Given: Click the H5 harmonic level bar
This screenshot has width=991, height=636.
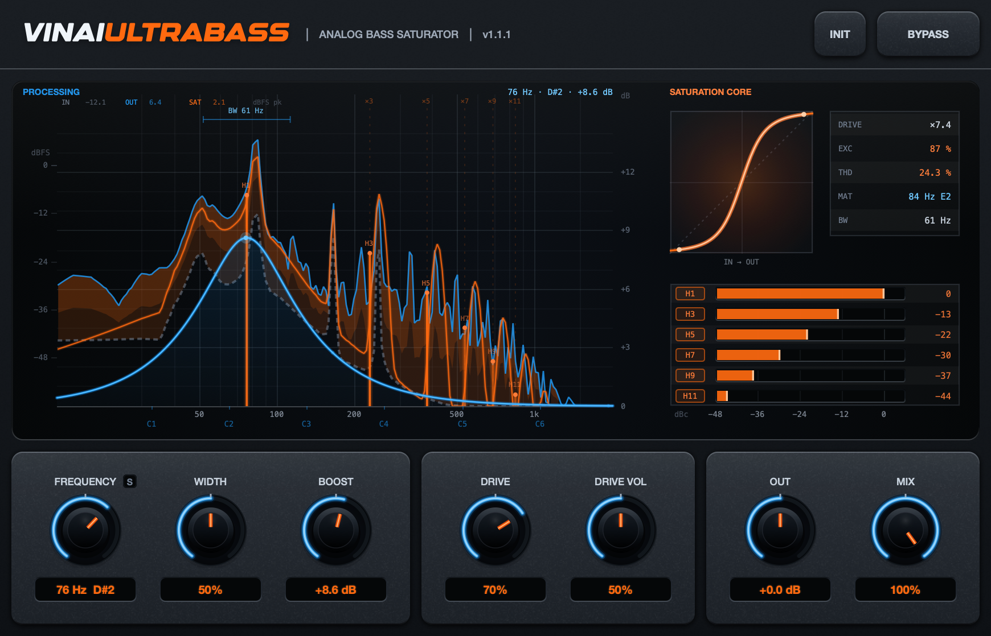Looking at the screenshot, I should 810,334.
